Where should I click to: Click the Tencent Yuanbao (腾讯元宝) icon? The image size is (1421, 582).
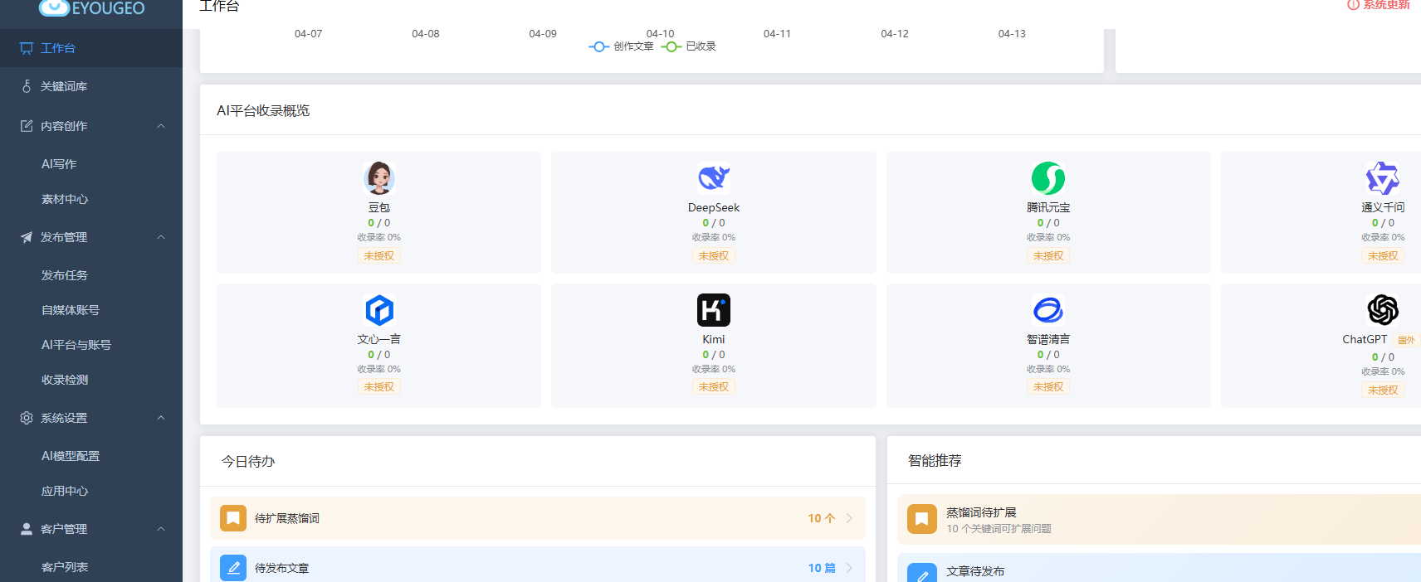point(1047,178)
